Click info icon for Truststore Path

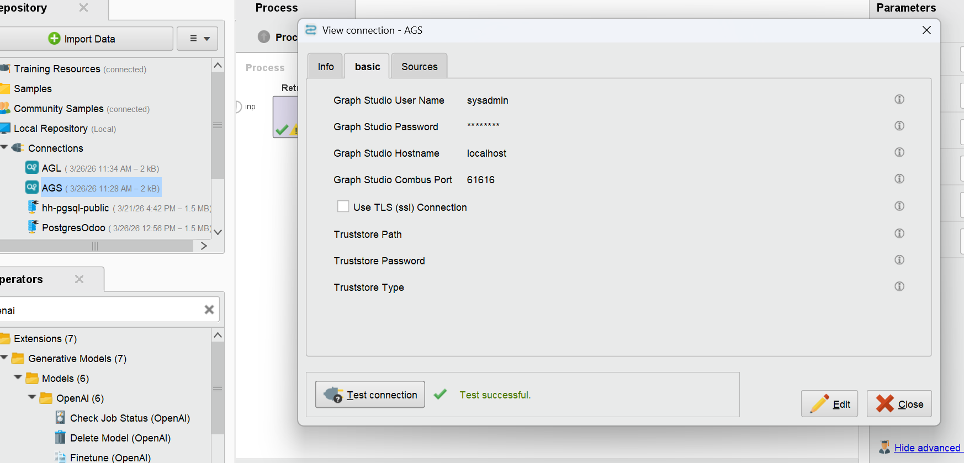tap(899, 233)
